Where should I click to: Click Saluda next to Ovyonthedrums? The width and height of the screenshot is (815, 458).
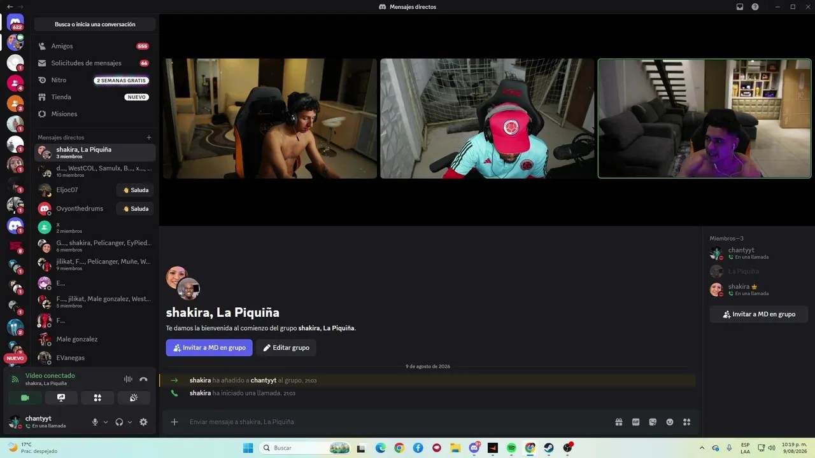[136, 209]
